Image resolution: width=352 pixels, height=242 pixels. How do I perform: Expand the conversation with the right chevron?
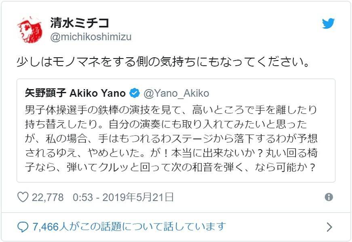329,227
